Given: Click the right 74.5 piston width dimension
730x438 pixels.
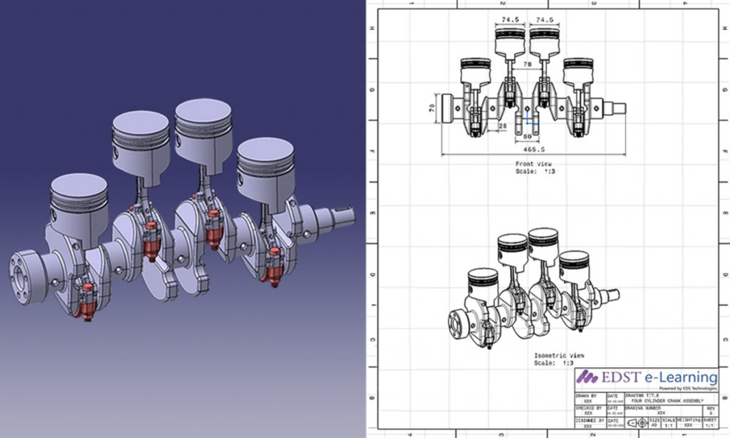Looking at the screenshot, I should click(544, 20).
